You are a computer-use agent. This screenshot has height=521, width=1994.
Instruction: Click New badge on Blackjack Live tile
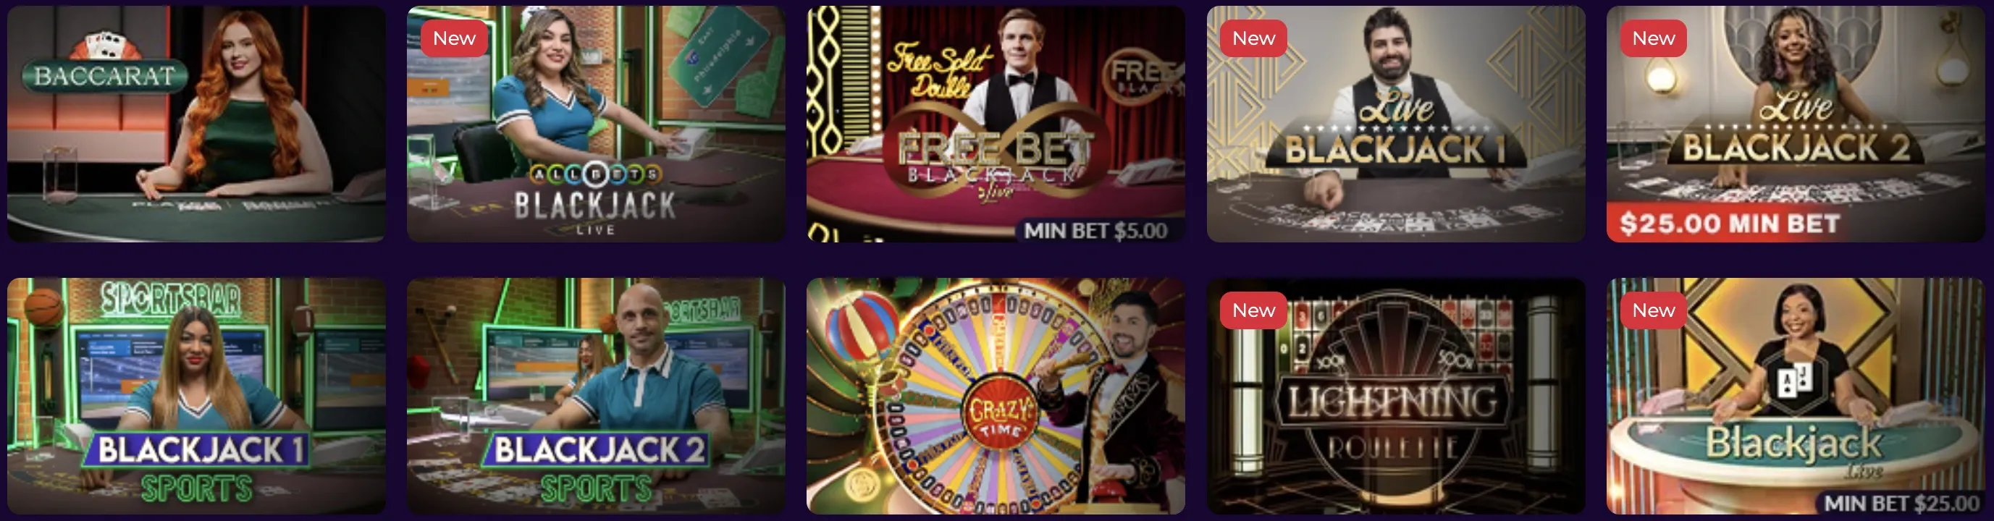point(1654,310)
